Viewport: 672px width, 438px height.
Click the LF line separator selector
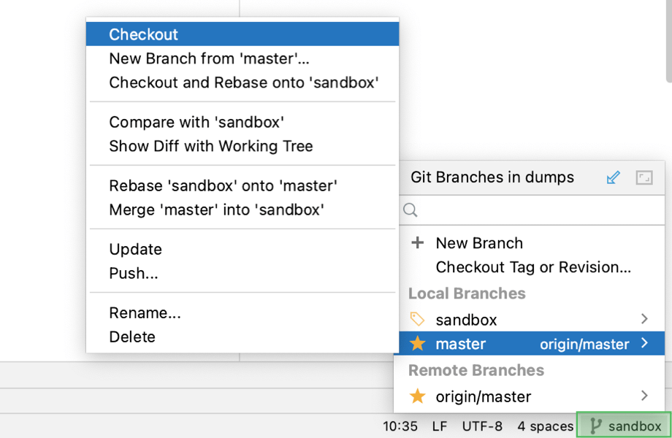440,426
